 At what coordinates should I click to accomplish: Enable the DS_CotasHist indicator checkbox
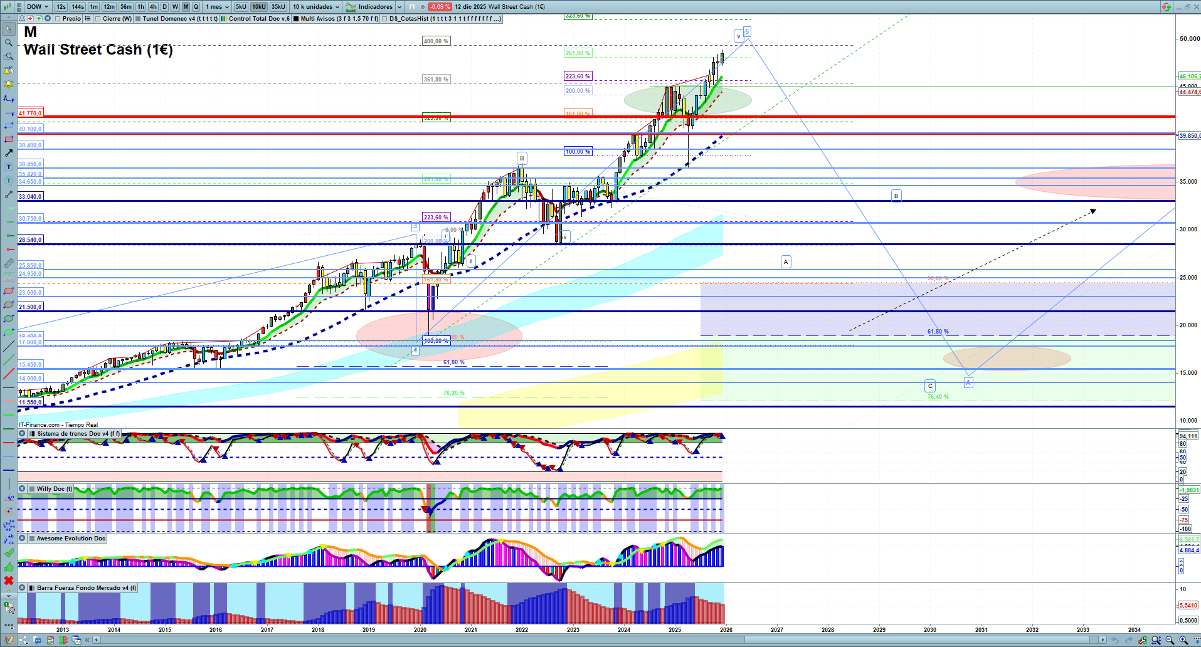coord(384,19)
